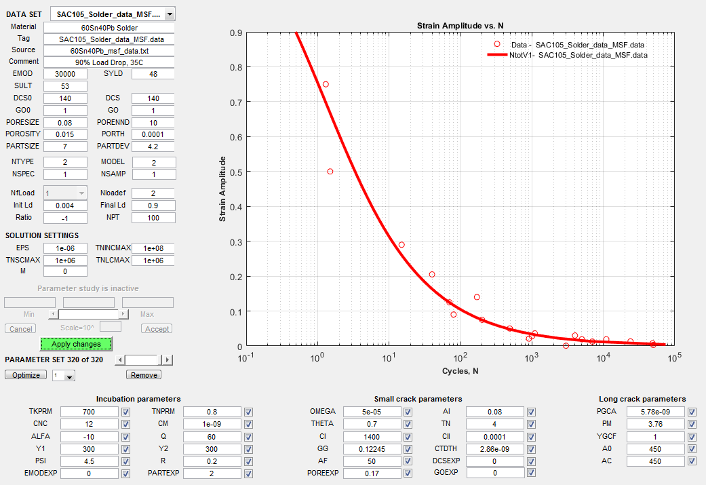The image size is (706, 485).
Task: Disable the YGCF checkbox
Action: (691, 436)
